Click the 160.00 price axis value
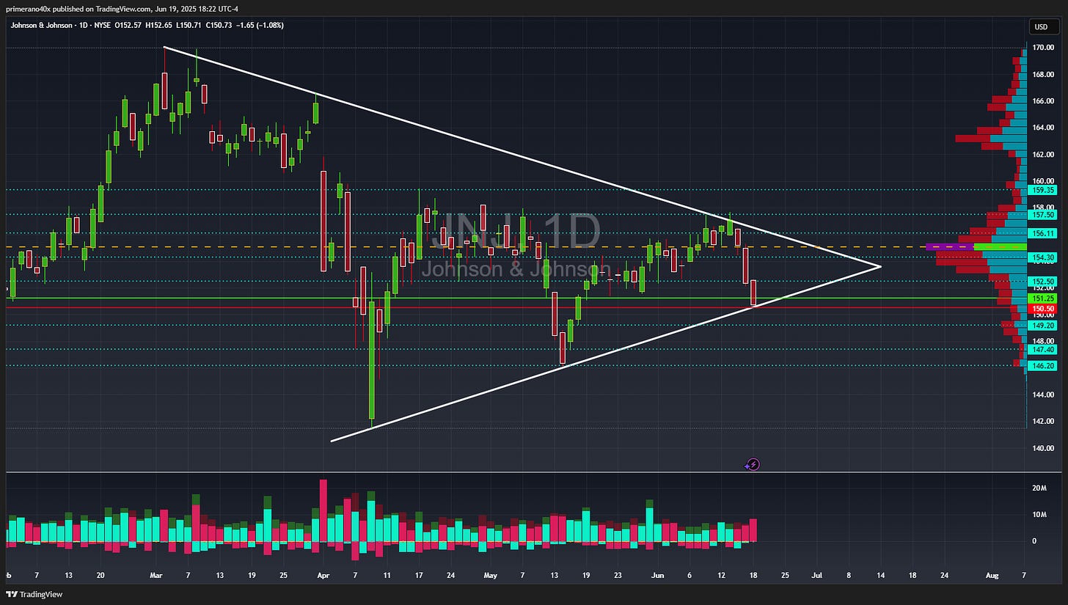Screen dimensions: 1068x605 pos(1044,181)
